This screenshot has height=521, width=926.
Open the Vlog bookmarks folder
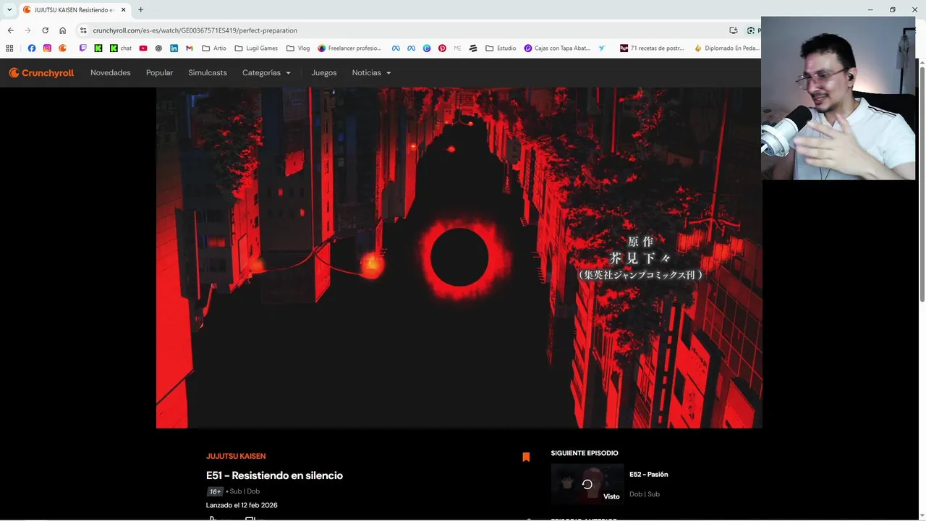298,48
